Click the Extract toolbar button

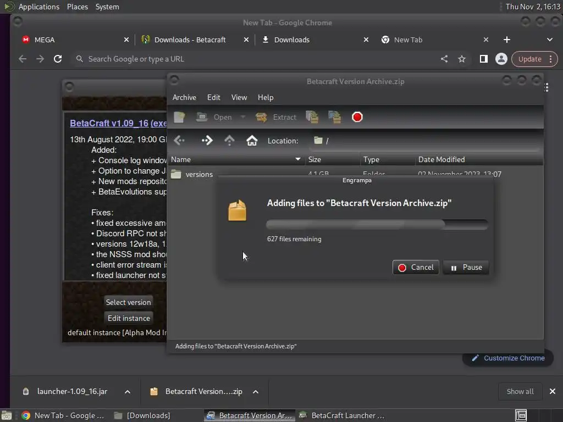tap(276, 117)
